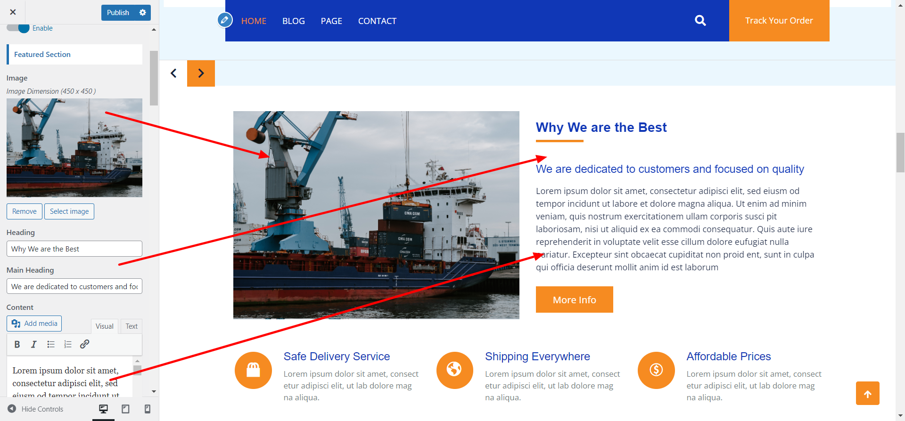This screenshot has height=421, width=905.
Task: Click the Bold formatting icon
Action: 17,344
